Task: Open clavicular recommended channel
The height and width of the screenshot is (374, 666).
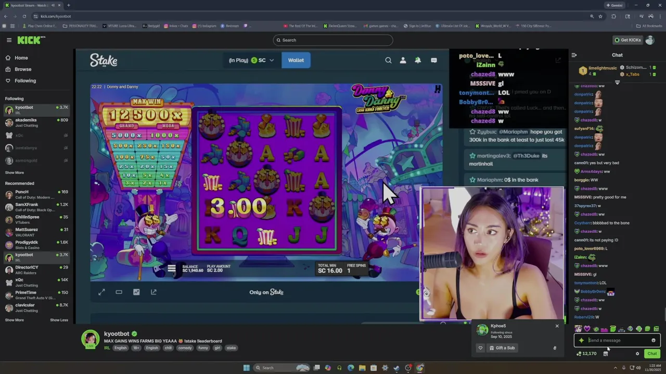Action: point(36,308)
